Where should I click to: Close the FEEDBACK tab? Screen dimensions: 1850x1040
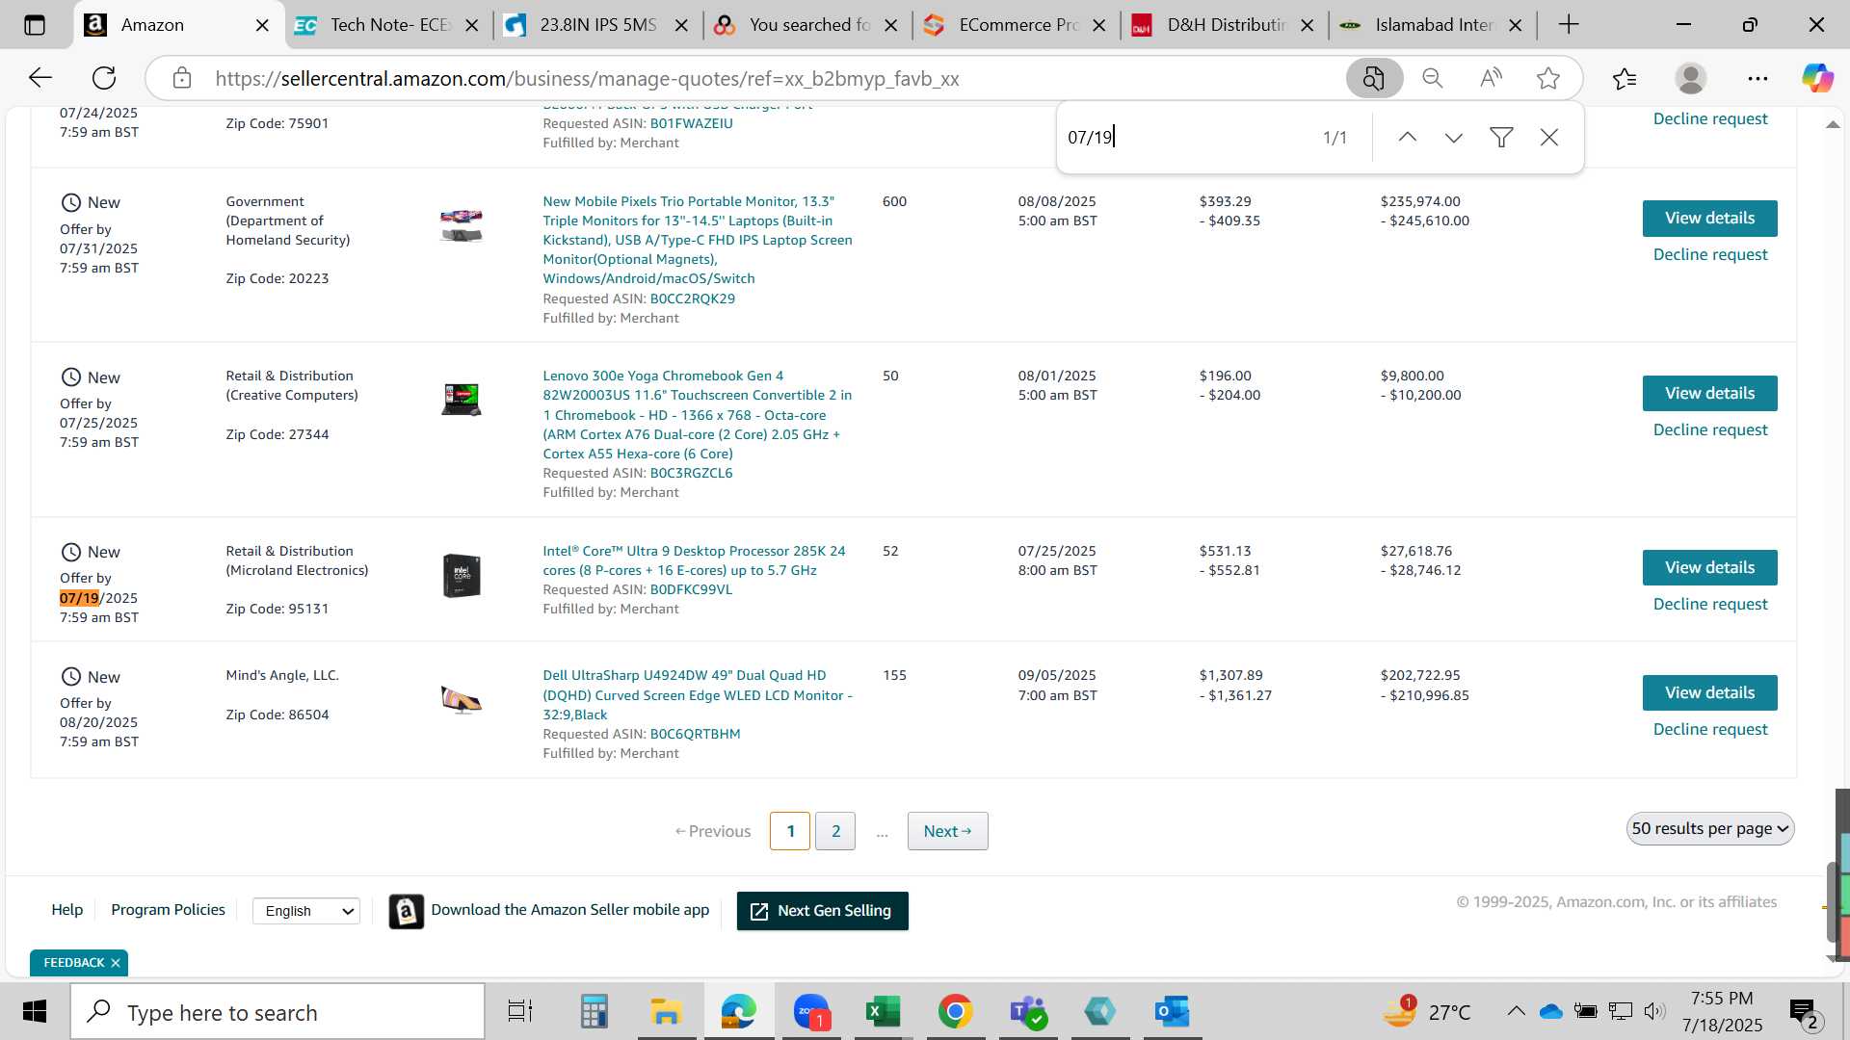coord(116,963)
